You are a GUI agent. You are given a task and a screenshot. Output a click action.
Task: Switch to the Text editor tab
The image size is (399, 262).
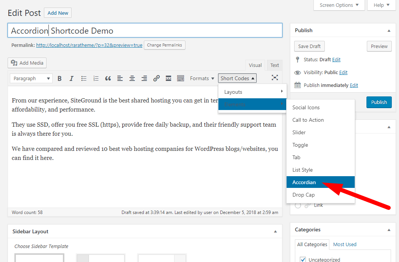274,65
